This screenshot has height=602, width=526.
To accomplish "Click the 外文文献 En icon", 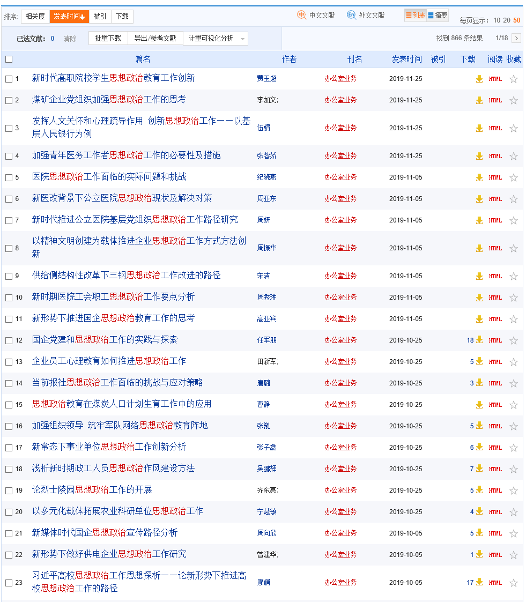I will [351, 15].
